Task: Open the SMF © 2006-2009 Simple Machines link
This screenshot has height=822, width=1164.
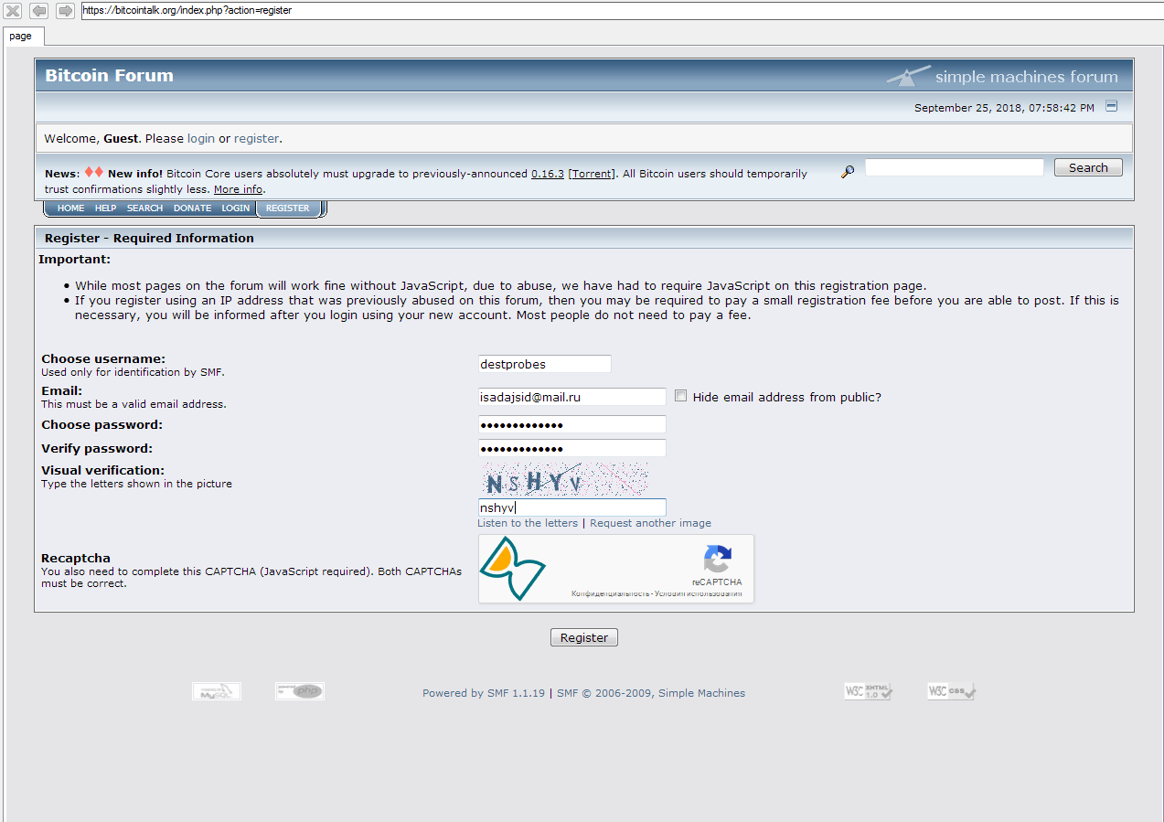Action: [x=651, y=693]
